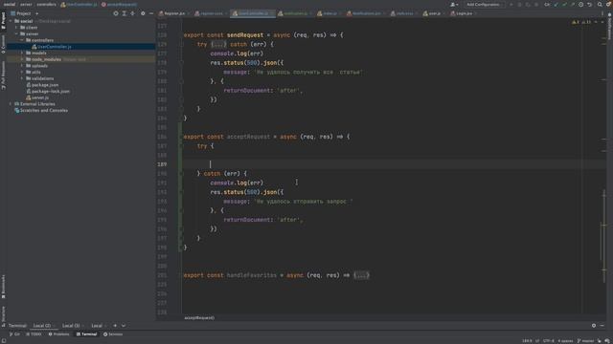Click the warnings indicator in editor

click(x=581, y=22)
